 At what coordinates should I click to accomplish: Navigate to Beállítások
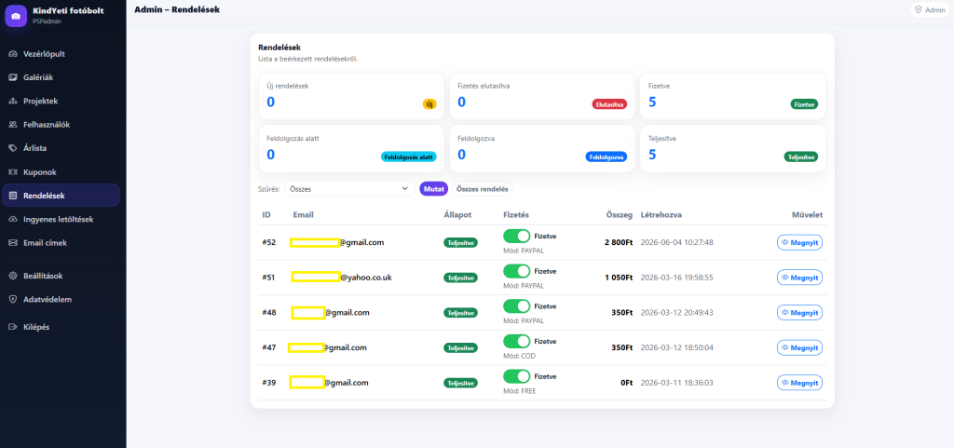click(61, 276)
